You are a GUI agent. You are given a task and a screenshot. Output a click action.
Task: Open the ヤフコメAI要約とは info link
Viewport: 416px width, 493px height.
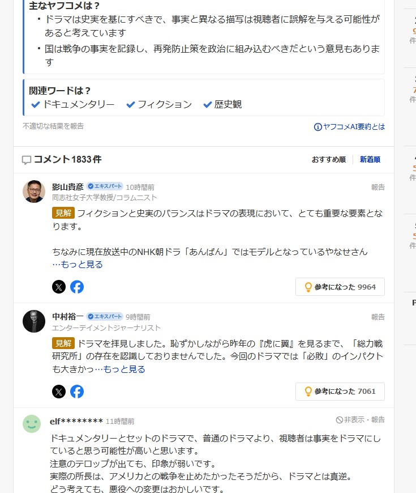(x=349, y=127)
